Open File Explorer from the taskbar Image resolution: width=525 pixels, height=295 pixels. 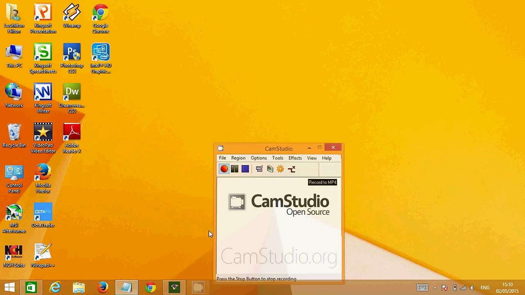(79, 287)
